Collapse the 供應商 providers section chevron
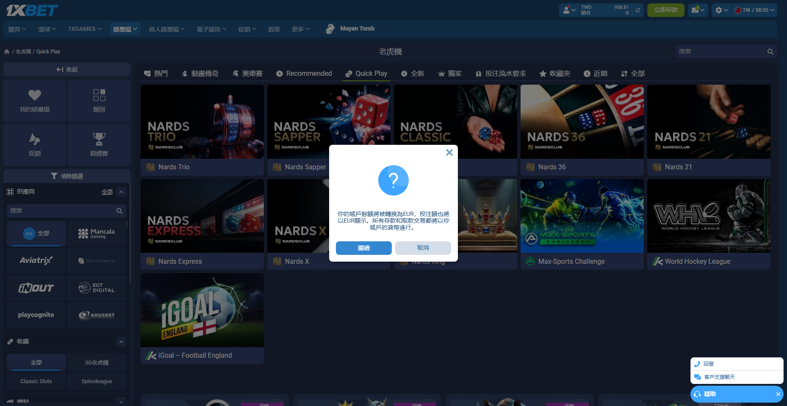 (x=121, y=192)
